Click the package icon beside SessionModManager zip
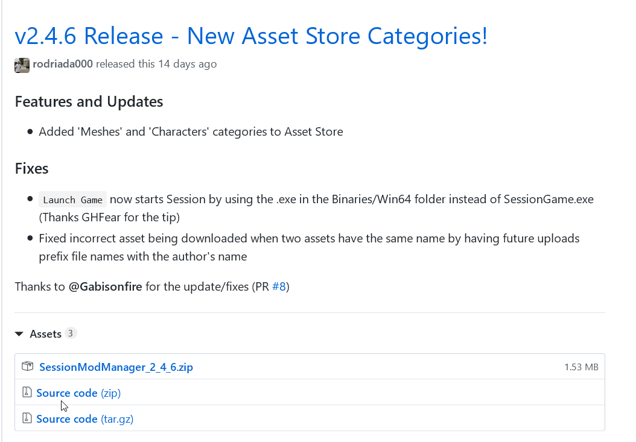636x442 pixels. (27, 367)
